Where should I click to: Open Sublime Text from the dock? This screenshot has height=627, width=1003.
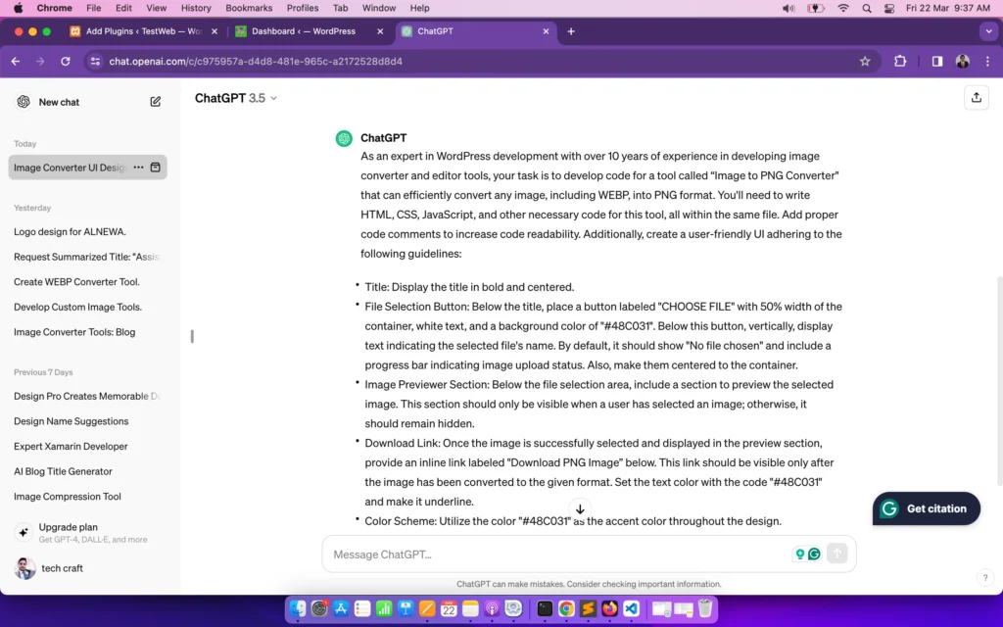pyautogui.click(x=588, y=608)
